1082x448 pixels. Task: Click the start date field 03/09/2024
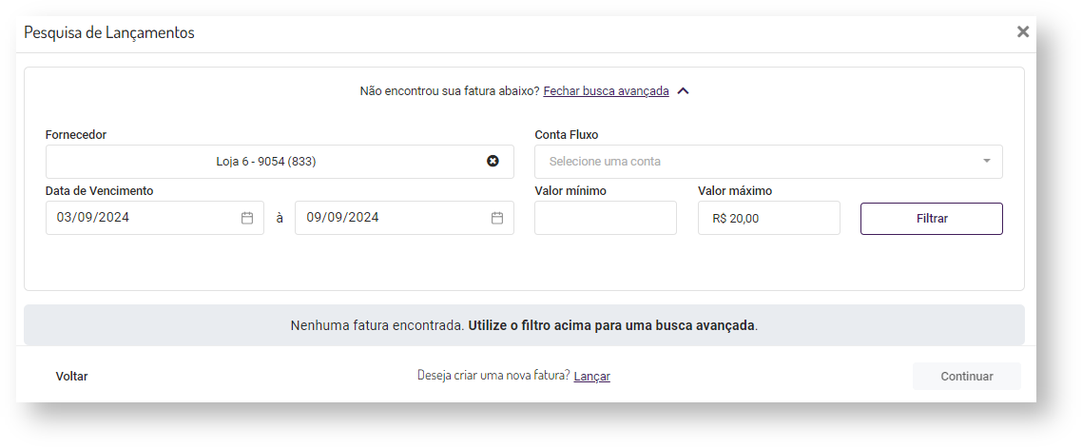(x=143, y=218)
